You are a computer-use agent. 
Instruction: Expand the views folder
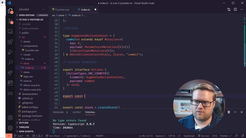[32, 72]
